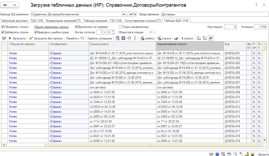This screenshot has width=269, height=156.
Task: Click the filter columns icon in toolbar
Action: pyautogui.click(x=118, y=38)
